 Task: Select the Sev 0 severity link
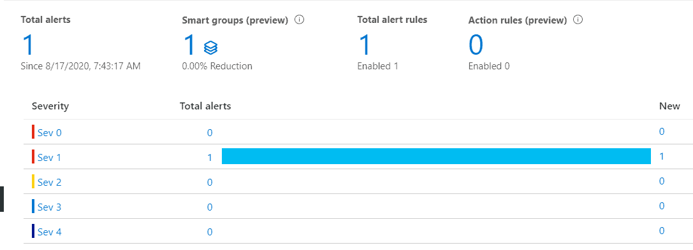[x=50, y=132]
